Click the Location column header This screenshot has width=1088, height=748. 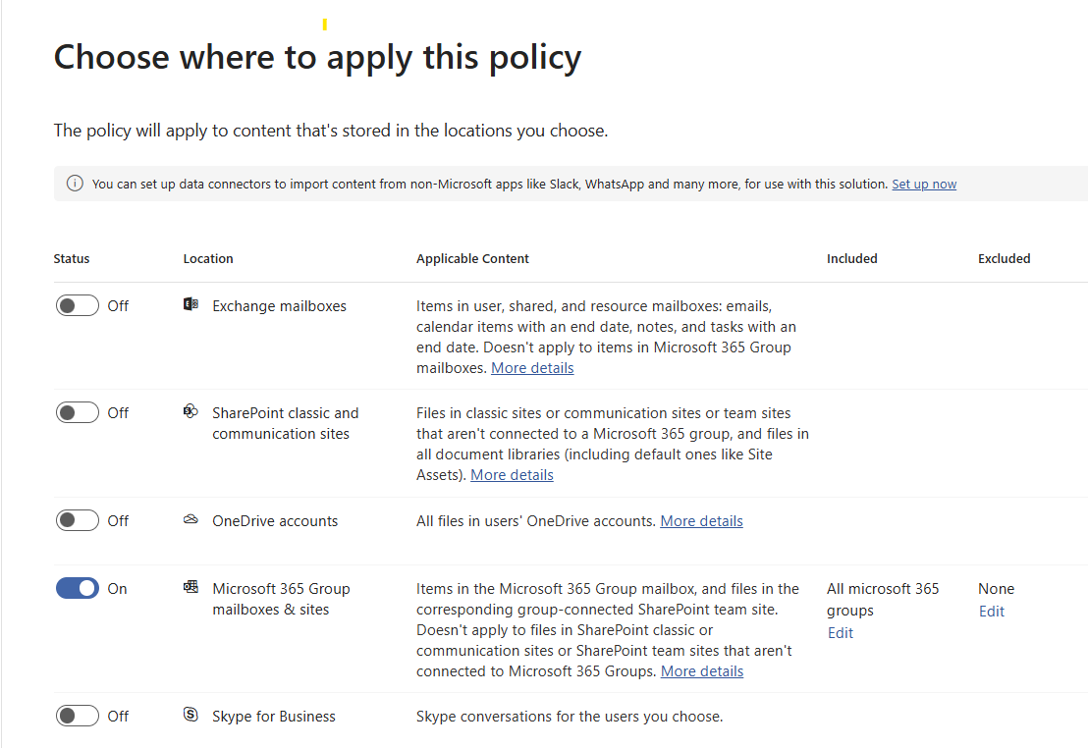coord(208,259)
